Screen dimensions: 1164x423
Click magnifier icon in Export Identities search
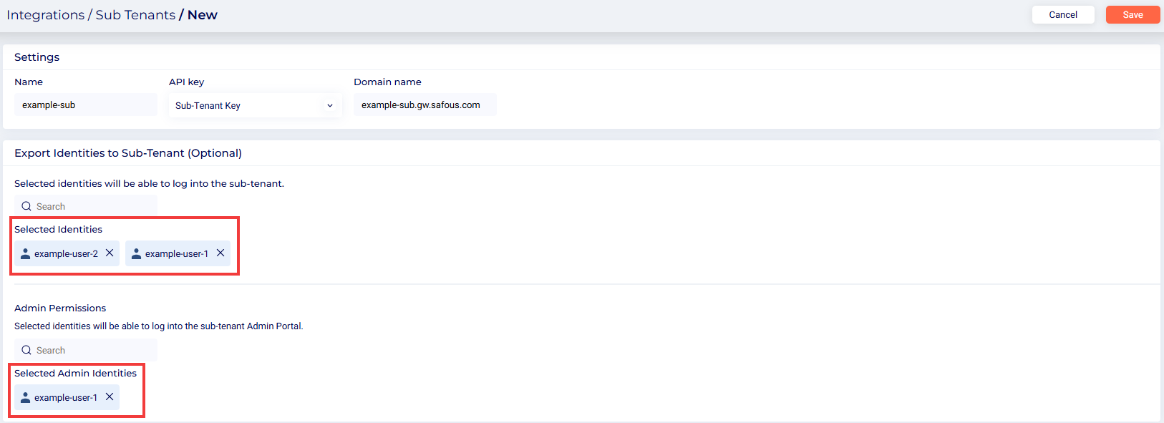(x=26, y=206)
